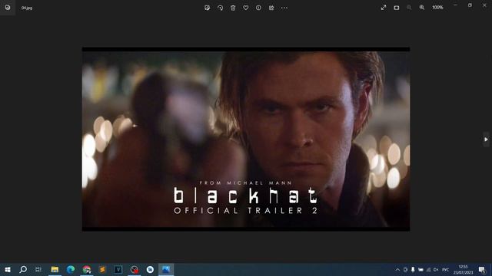Show hidden system tray icons chevron
Viewport: 492px width, 276px height.
[x=397, y=270]
